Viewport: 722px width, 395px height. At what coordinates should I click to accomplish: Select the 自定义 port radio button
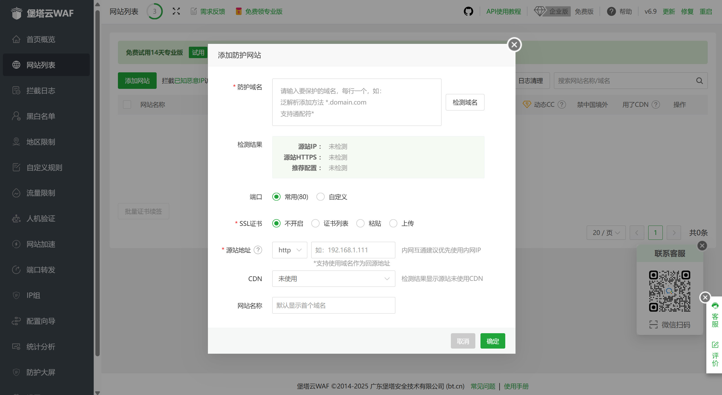tap(321, 197)
